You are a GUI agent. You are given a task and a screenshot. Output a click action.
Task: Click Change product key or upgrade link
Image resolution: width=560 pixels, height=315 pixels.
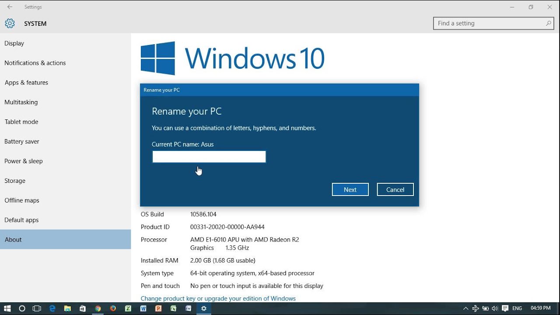click(x=218, y=298)
